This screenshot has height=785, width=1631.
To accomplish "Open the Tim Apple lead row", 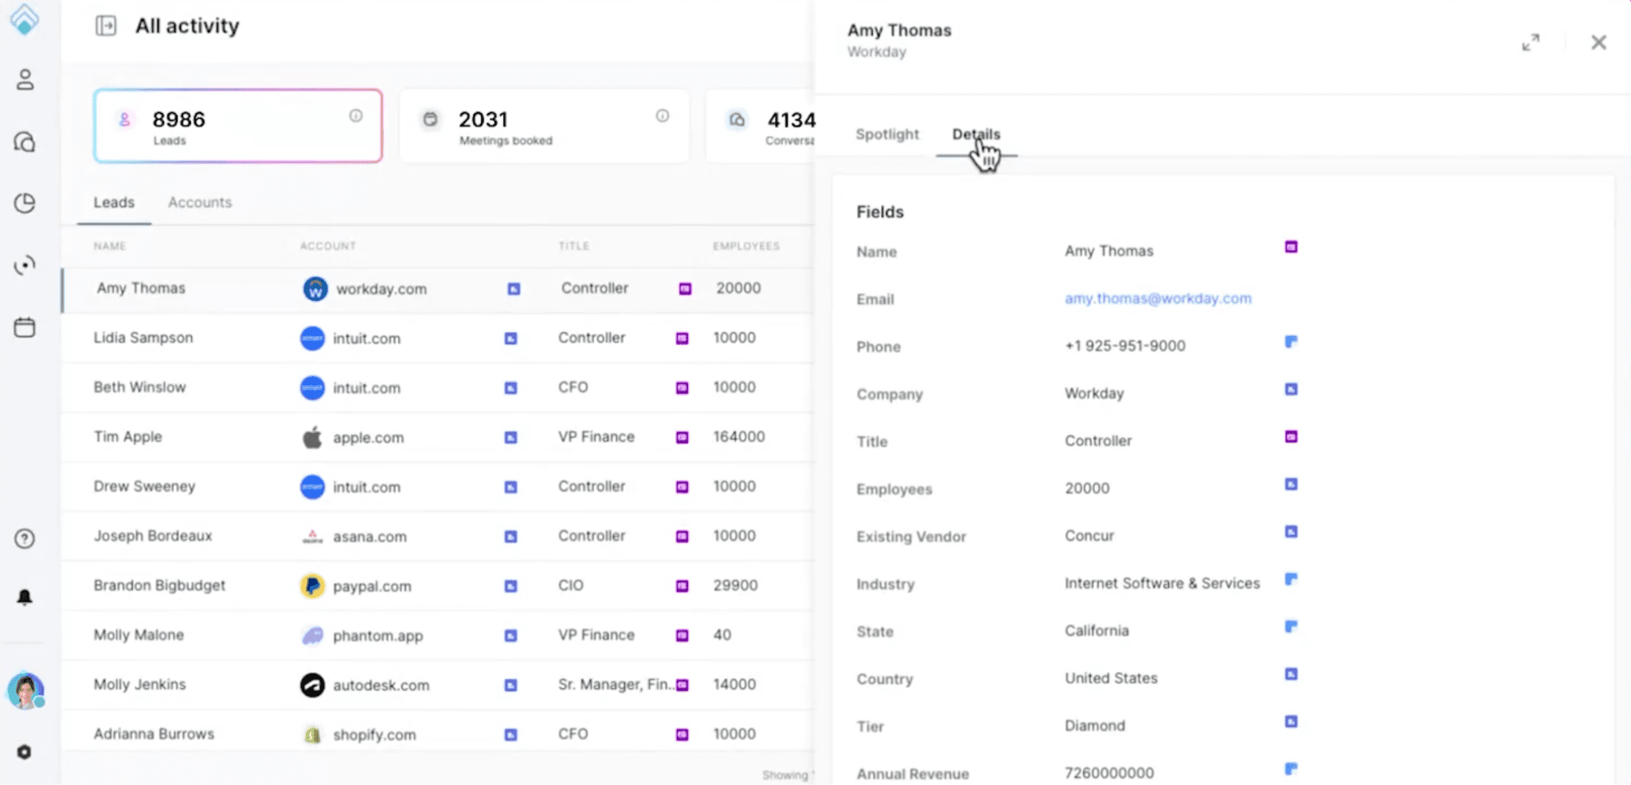I will point(438,437).
